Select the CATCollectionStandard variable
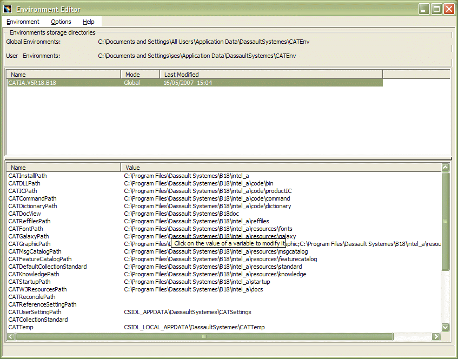This screenshot has height=359, width=458. click(x=38, y=320)
